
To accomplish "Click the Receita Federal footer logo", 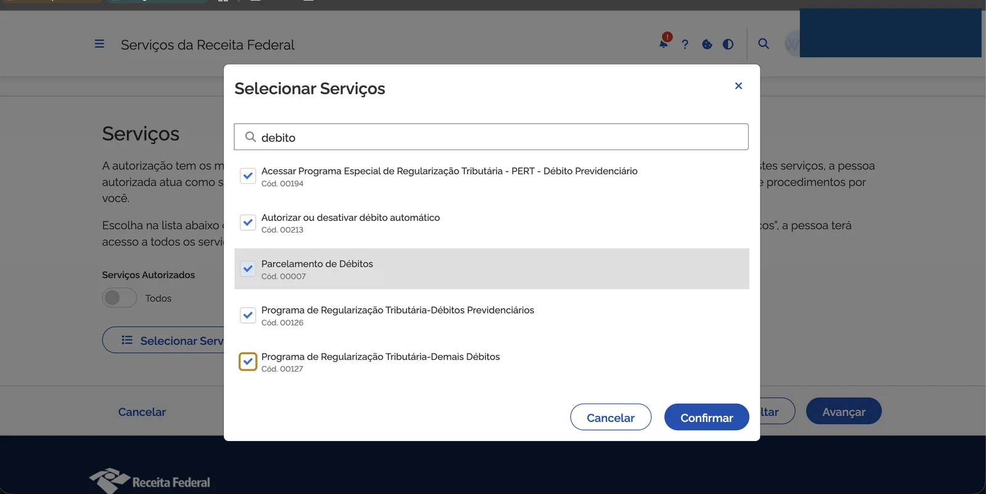I will click(150, 480).
